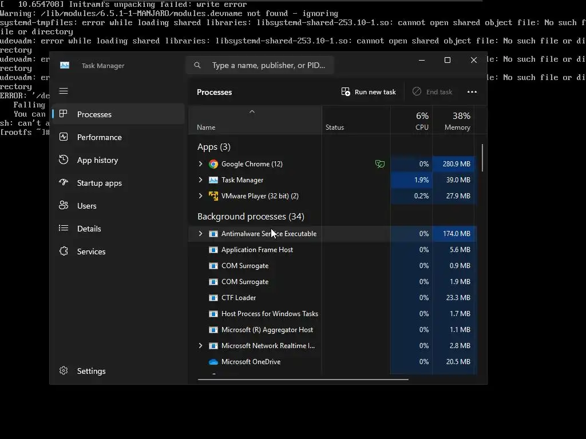Select the Microsoft OneDrive process name
586x439 pixels.
[x=251, y=362]
